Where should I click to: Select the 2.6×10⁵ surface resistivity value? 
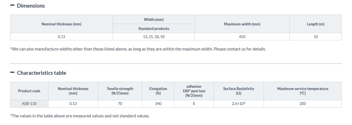pos(238,104)
